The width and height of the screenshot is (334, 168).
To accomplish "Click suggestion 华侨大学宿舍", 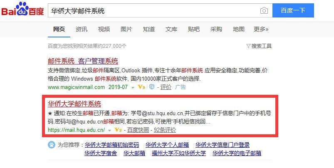I will point(101,153).
